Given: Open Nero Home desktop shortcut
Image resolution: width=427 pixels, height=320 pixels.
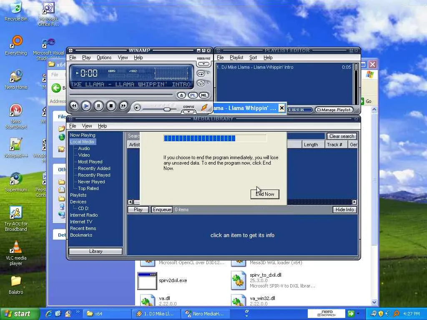Looking at the screenshot, I should tap(16, 80).
